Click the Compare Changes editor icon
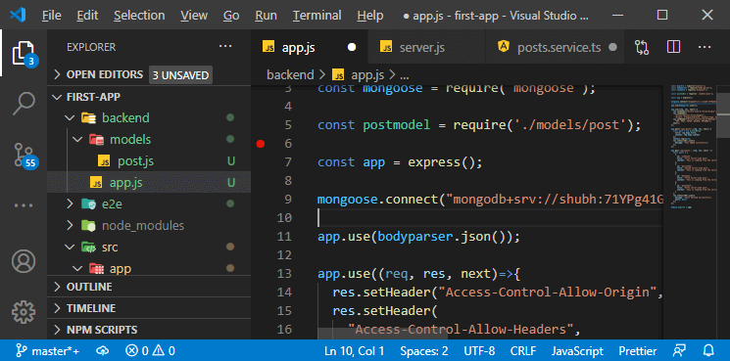The image size is (730, 361). 642,47
